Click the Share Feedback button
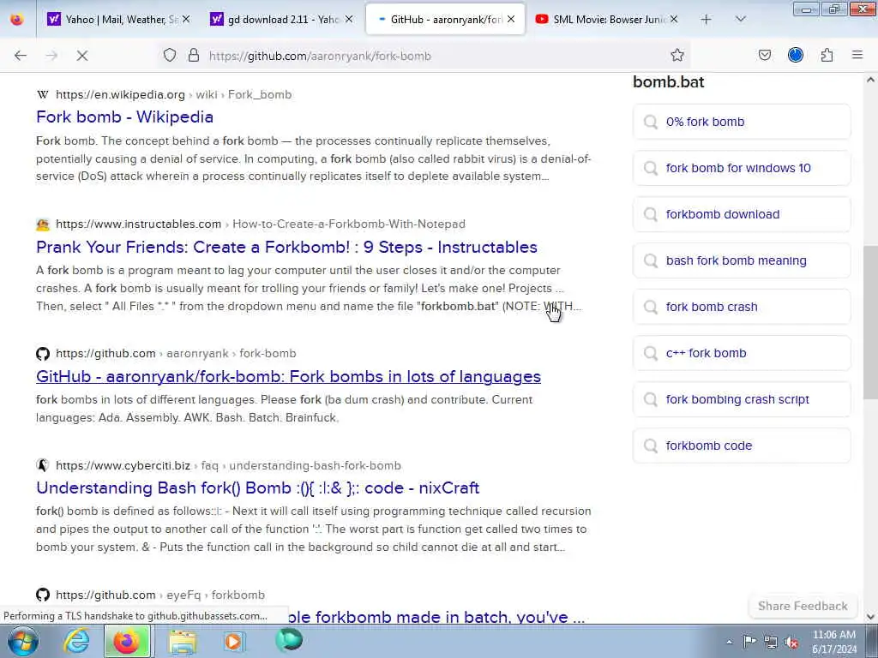 (x=803, y=606)
